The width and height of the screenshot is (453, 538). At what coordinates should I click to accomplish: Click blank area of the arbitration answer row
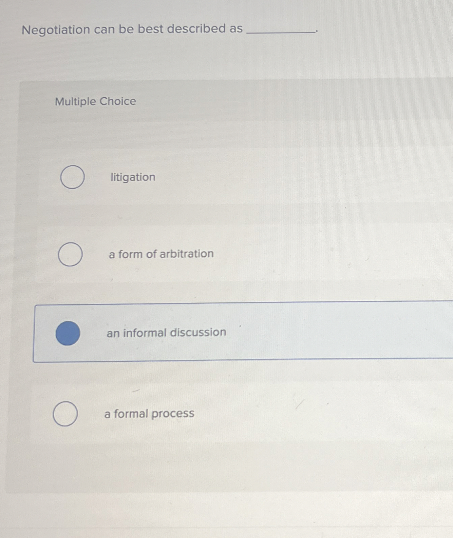(x=305, y=254)
